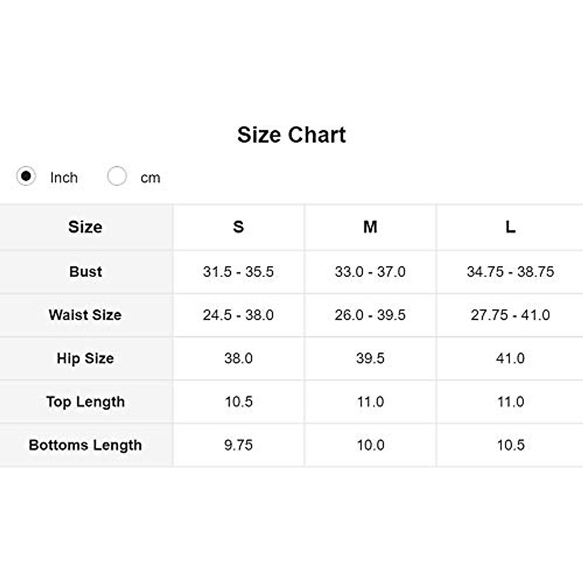Viewport: 583px width, 583px height.
Task: Select the Inch radio button
Action: (x=26, y=176)
